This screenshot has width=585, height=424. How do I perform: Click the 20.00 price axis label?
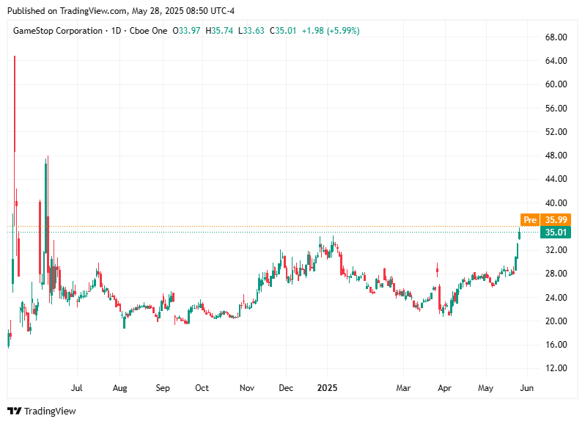point(556,321)
